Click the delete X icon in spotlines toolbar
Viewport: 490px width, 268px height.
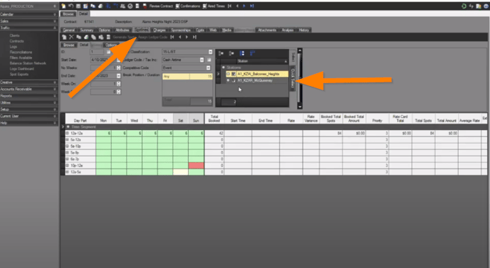[x=71, y=37]
